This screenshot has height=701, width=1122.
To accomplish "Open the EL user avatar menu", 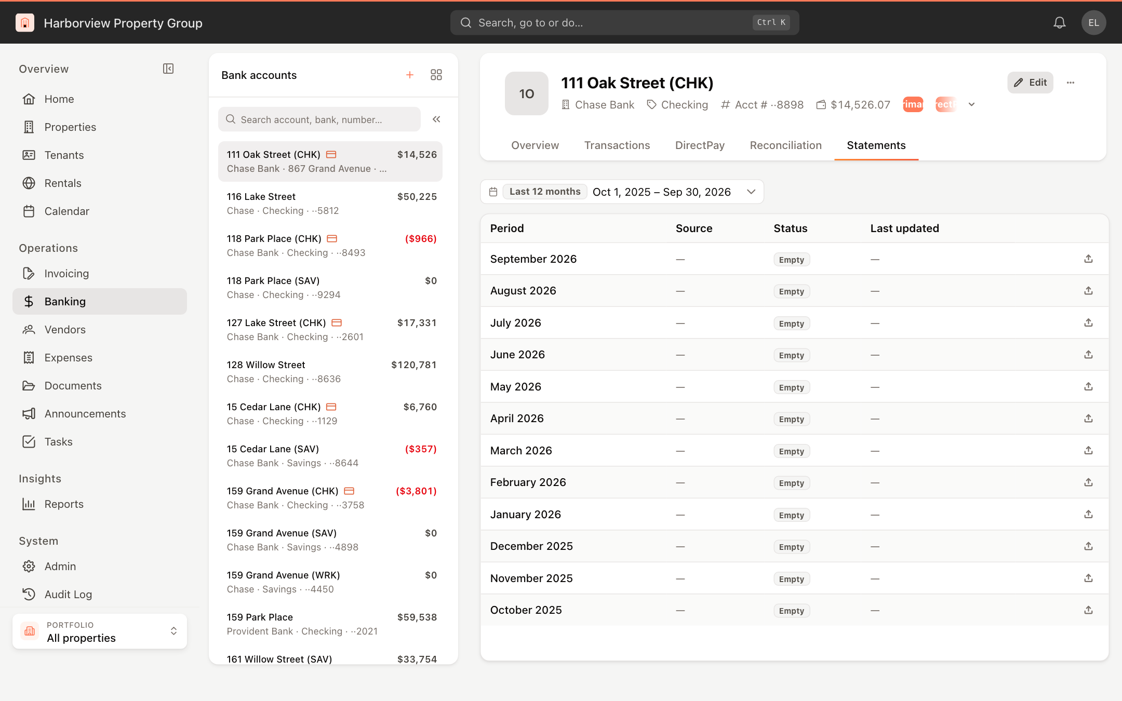I will click(1093, 23).
